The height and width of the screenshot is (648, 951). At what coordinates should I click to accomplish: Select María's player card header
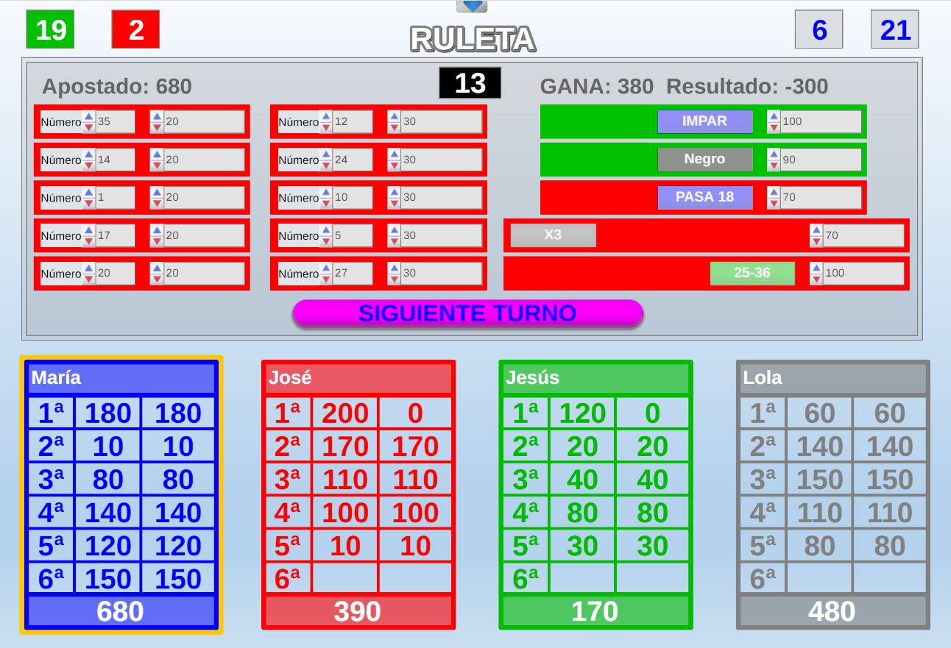tap(121, 378)
